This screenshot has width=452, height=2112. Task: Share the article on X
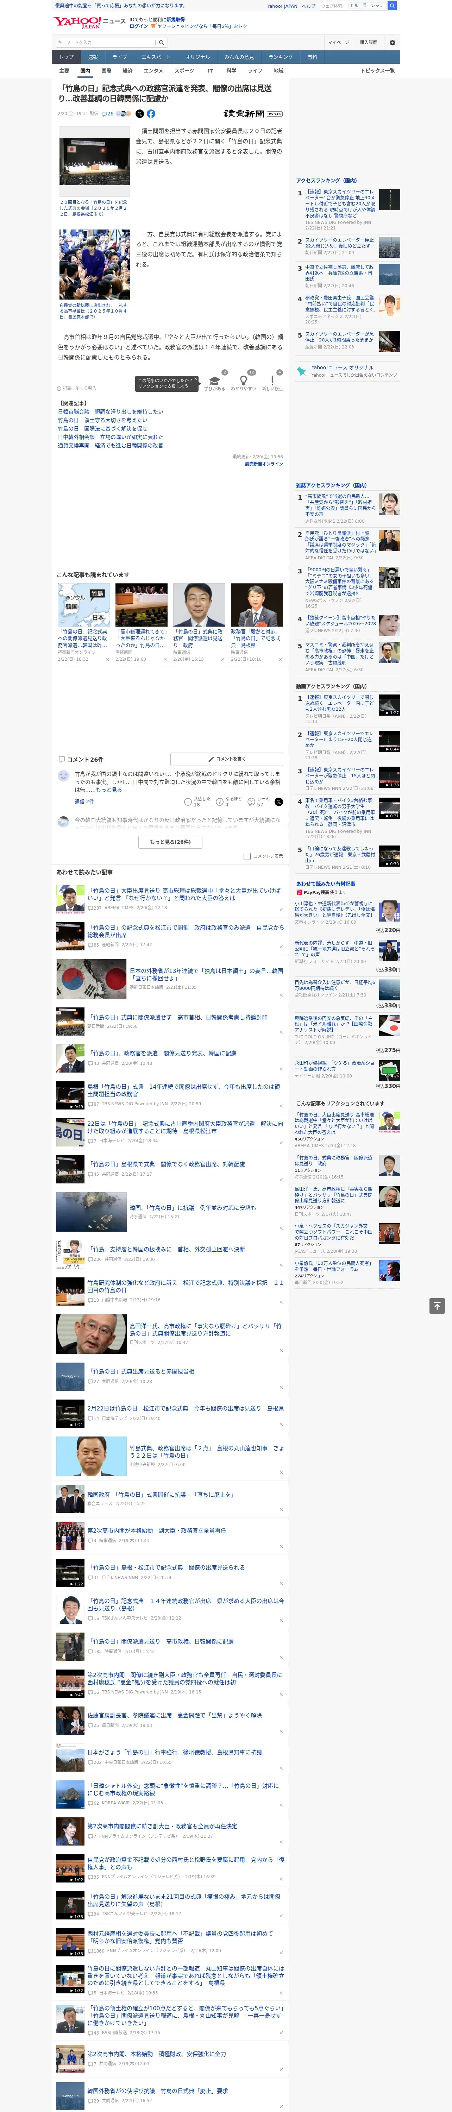point(139,114)
